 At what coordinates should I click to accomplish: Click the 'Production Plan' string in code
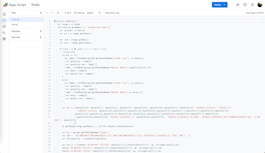tap(97, 27)
